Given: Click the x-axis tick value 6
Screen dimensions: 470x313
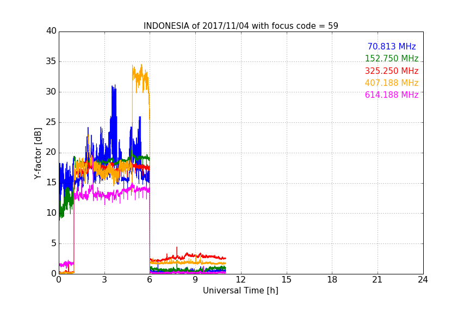Looking at the screenshot, I should point(150,280).
